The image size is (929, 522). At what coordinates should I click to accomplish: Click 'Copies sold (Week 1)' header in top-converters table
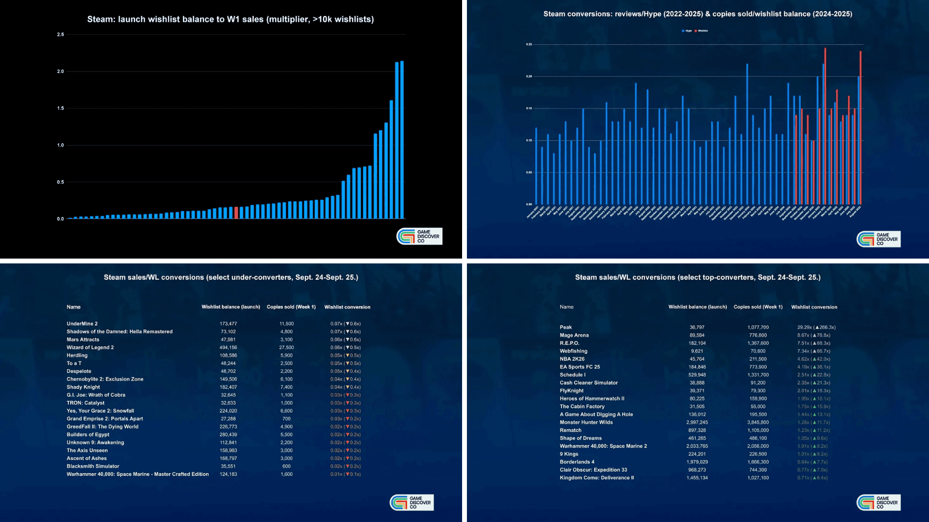click(x=758, y=307)
